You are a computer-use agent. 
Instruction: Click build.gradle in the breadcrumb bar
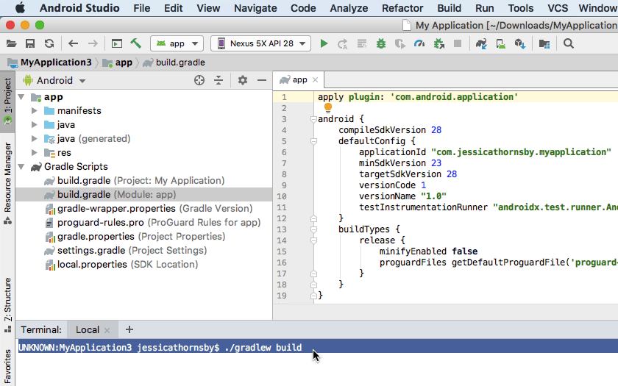pos(174,62)
